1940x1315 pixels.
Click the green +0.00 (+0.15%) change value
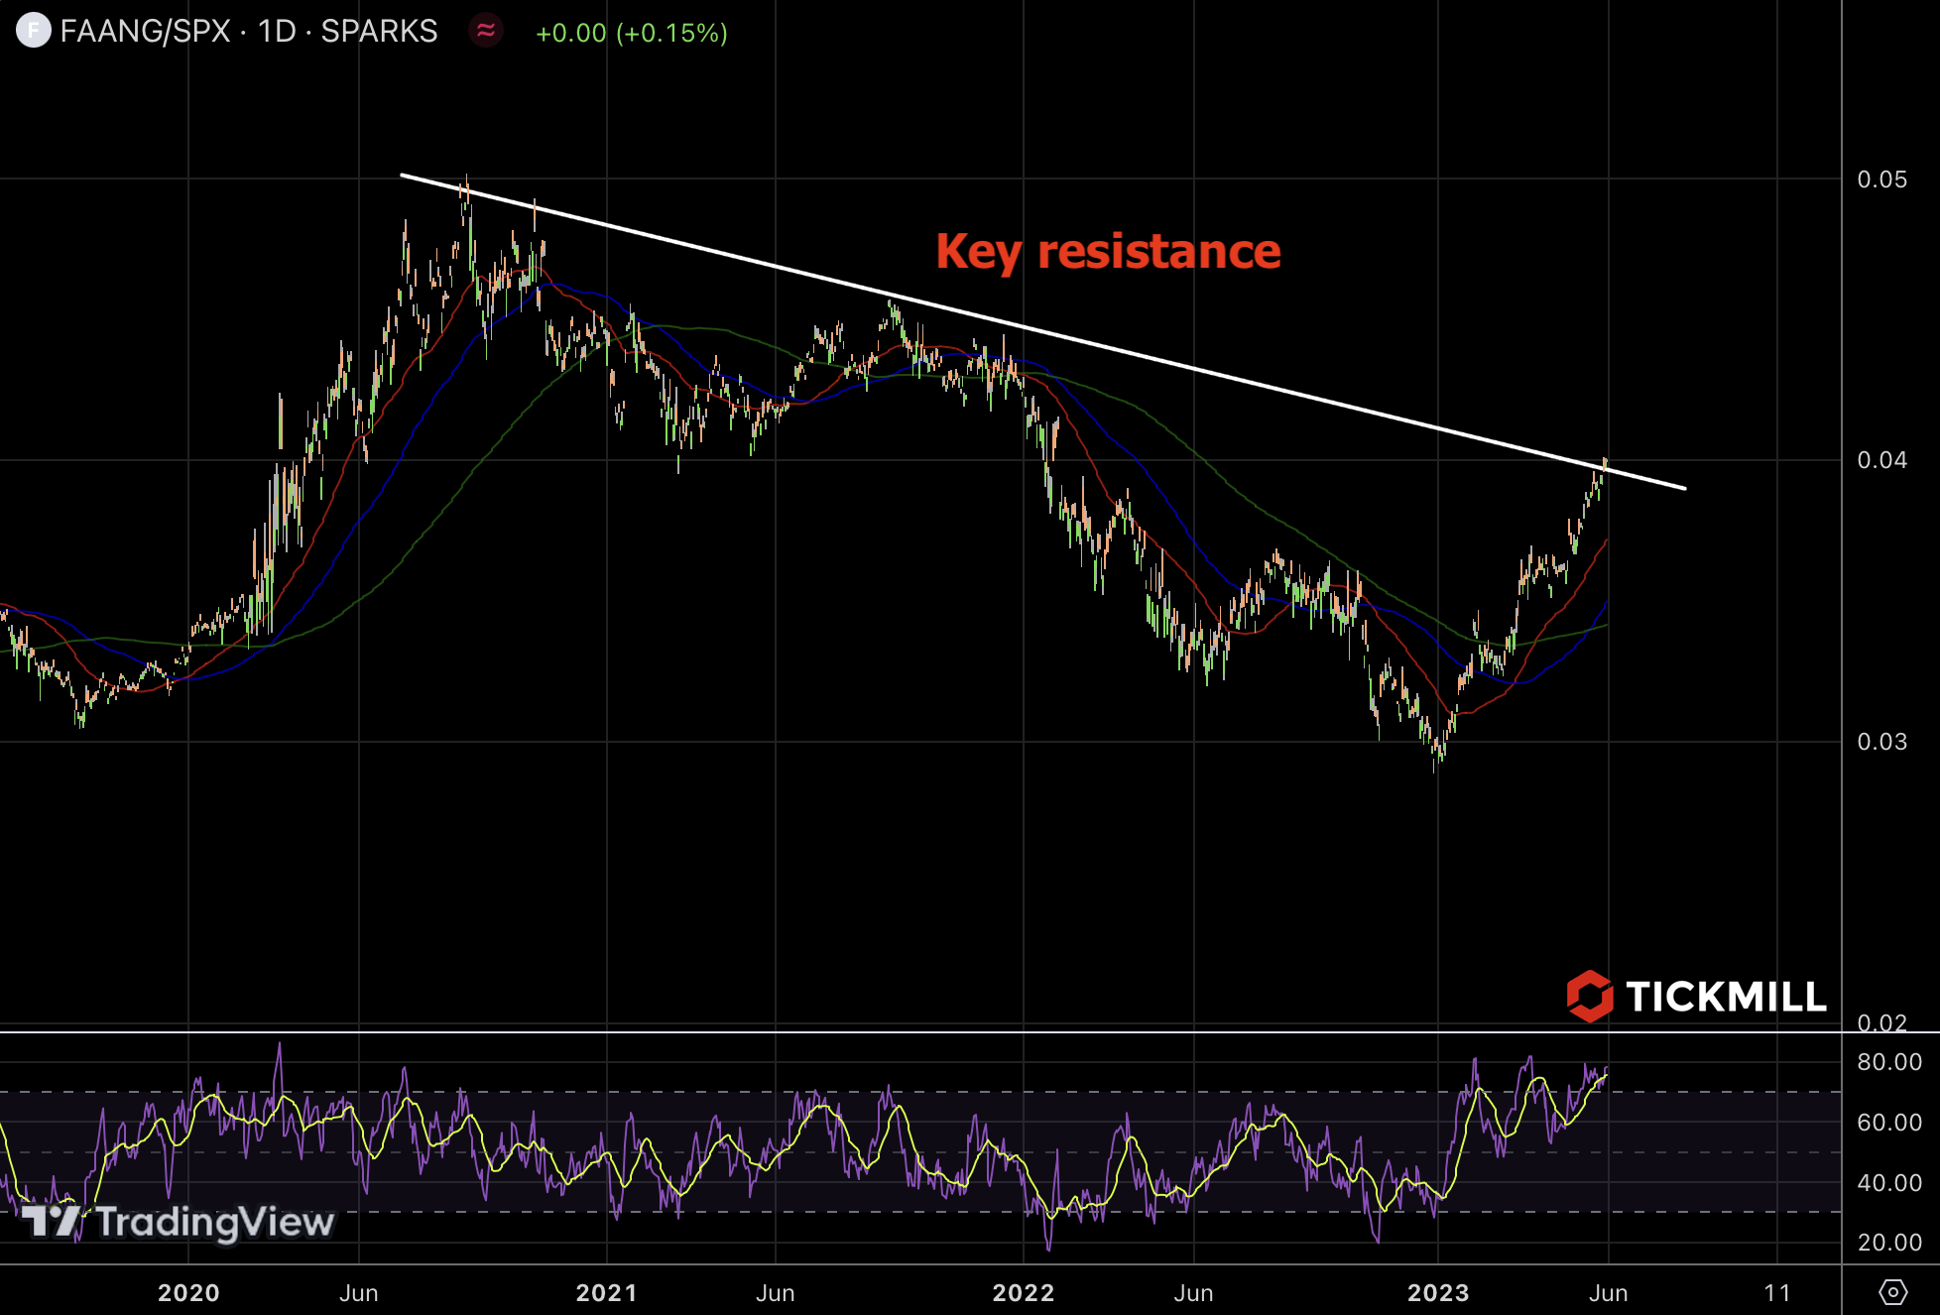[631, 33]
